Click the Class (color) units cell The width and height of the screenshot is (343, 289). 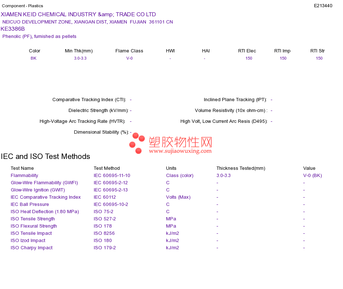[x=180, y=175]
